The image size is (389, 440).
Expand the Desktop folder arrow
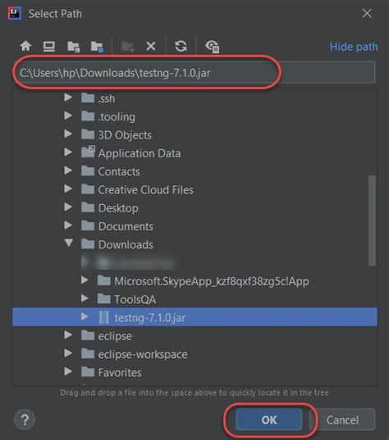68,206
